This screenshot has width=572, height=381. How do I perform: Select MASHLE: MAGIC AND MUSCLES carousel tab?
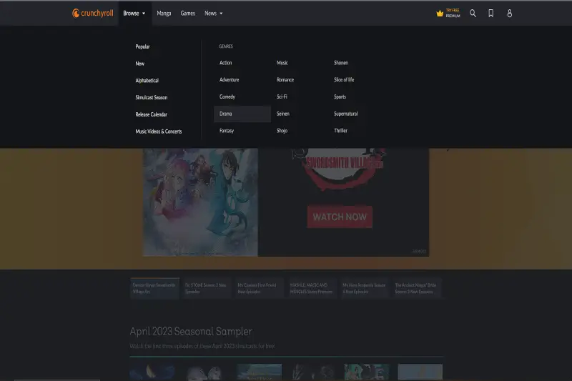(312, 288)
